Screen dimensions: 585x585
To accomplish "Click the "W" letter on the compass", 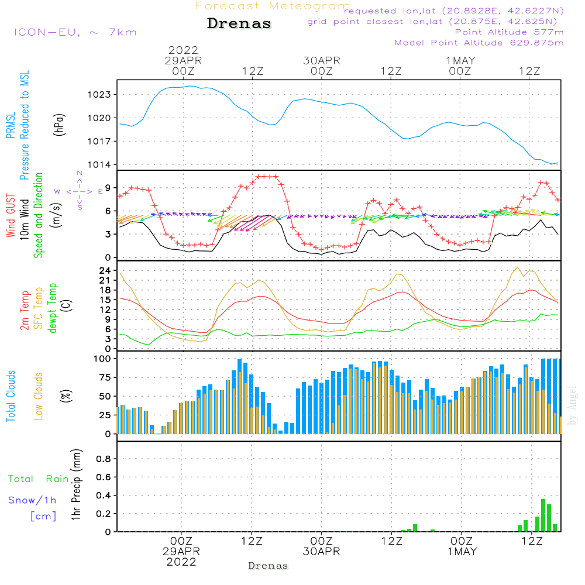I will (57, 192).
